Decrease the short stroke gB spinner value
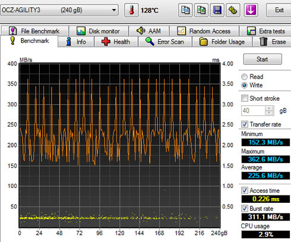 (269, 113)
